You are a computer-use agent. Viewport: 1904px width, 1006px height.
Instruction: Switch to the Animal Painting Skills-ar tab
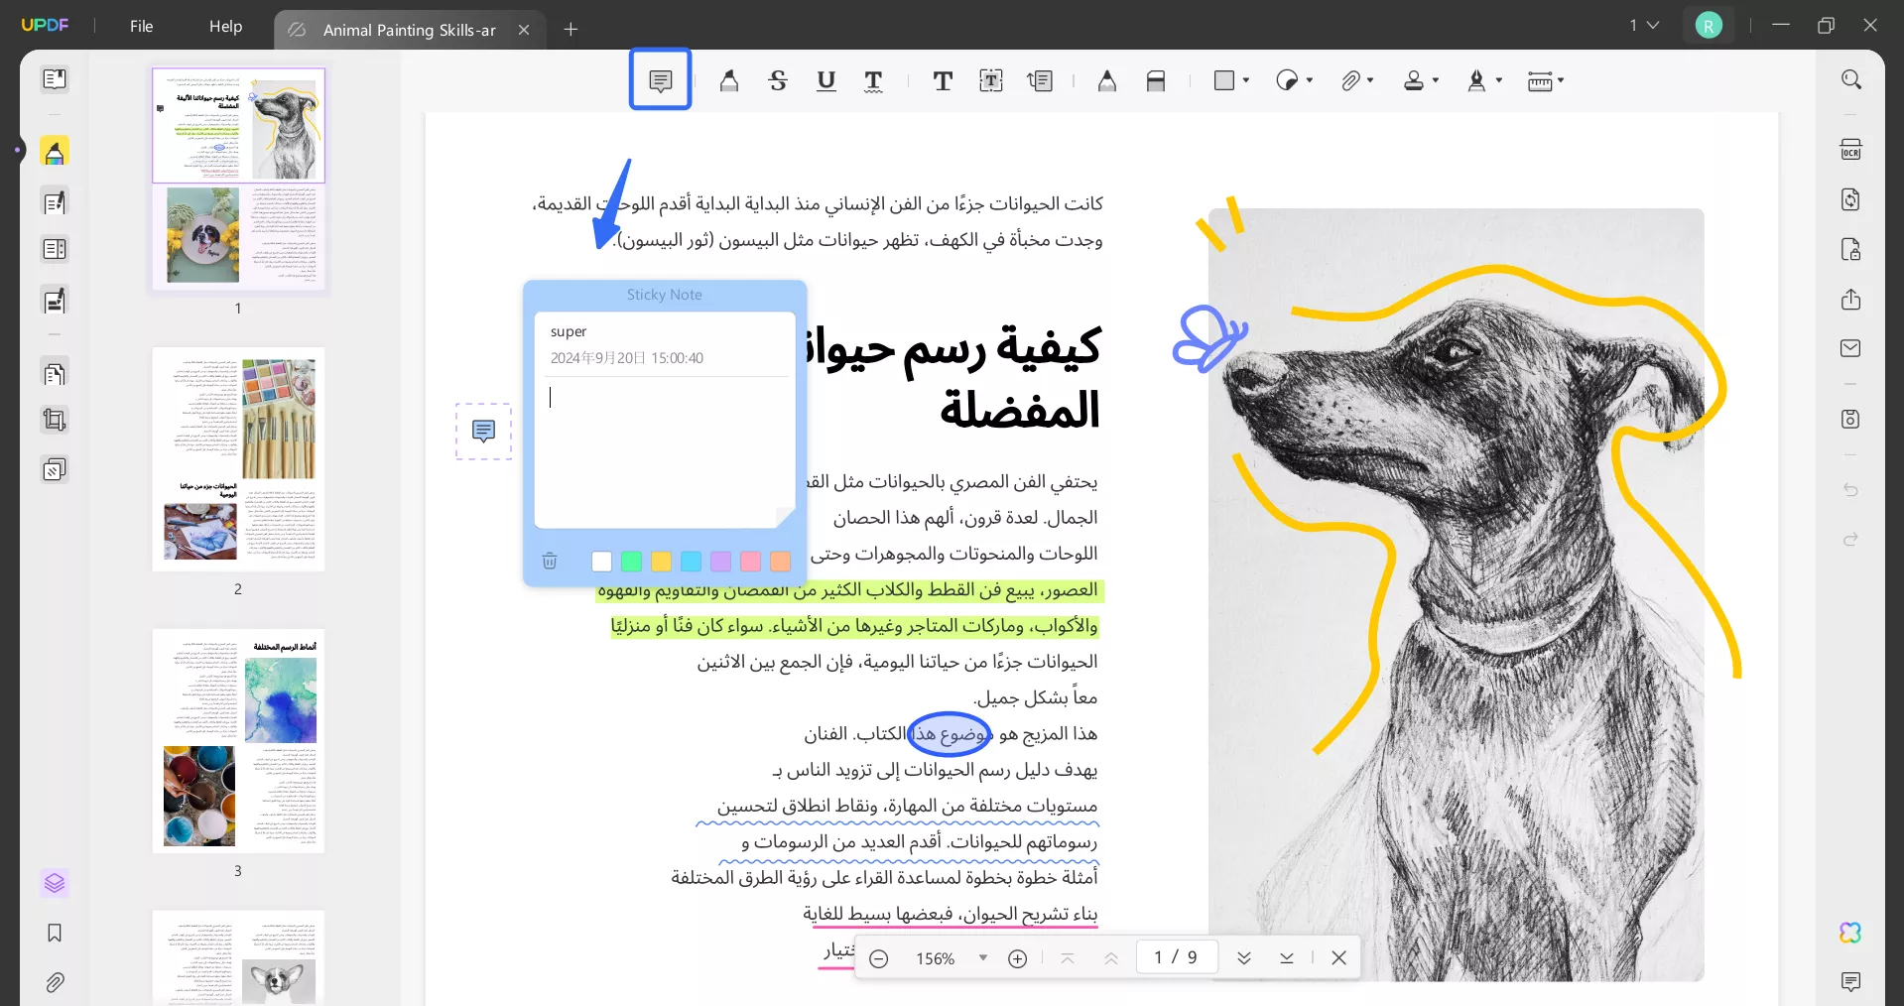point(410,30)
